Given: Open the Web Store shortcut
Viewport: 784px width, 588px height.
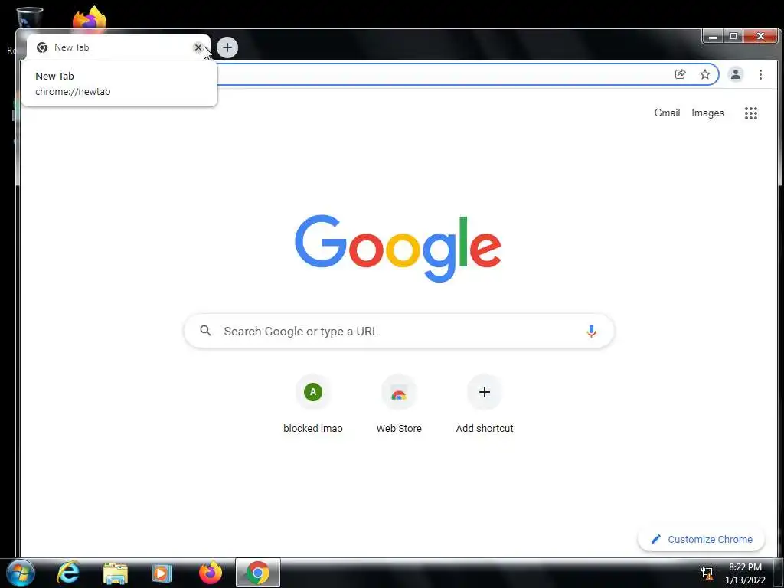Looking at the screenshot, I should (399, 404).
